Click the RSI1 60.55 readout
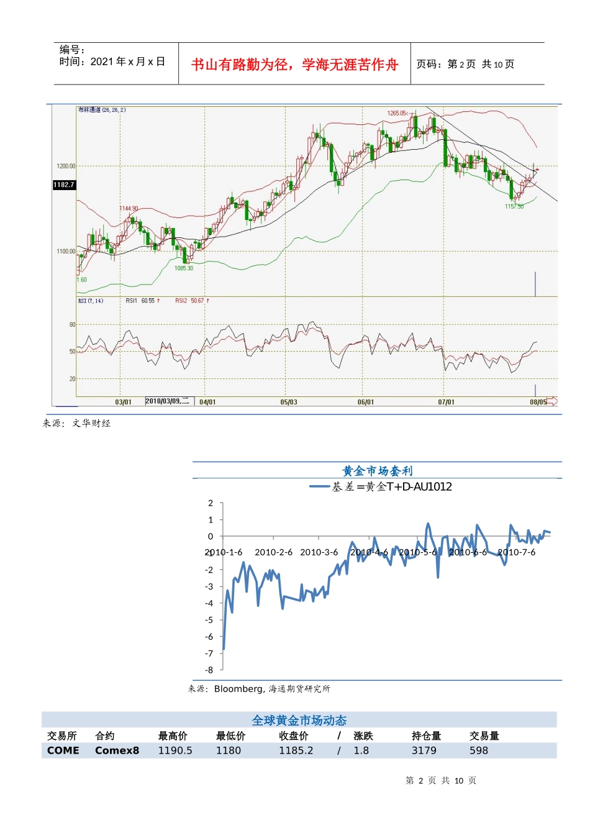Screen dimensions: 590x835 click(143, 301)
